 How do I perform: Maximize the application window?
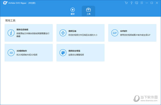[152, 3]
